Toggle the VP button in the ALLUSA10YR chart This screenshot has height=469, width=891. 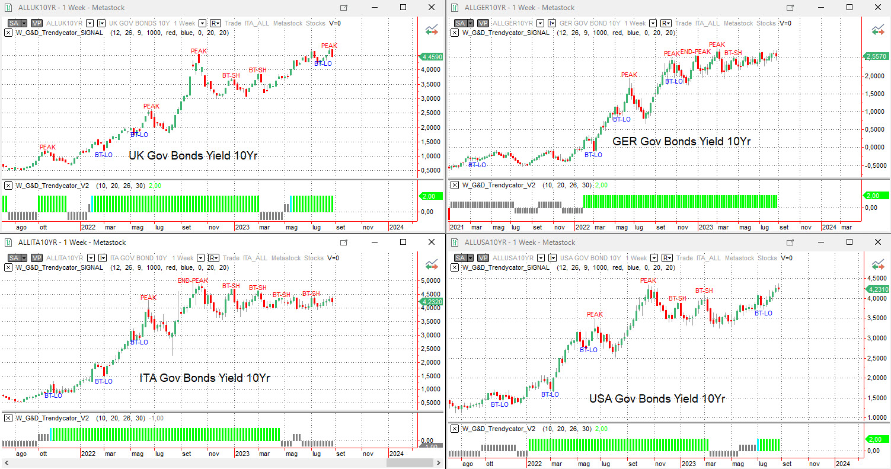(x=483, y=258)
